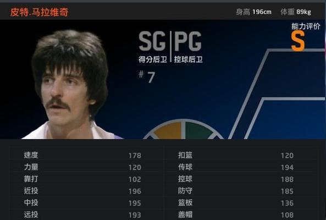Click the player name 皮特.马拉维奇
Screen dimensions: 326x220
(39, 12)
